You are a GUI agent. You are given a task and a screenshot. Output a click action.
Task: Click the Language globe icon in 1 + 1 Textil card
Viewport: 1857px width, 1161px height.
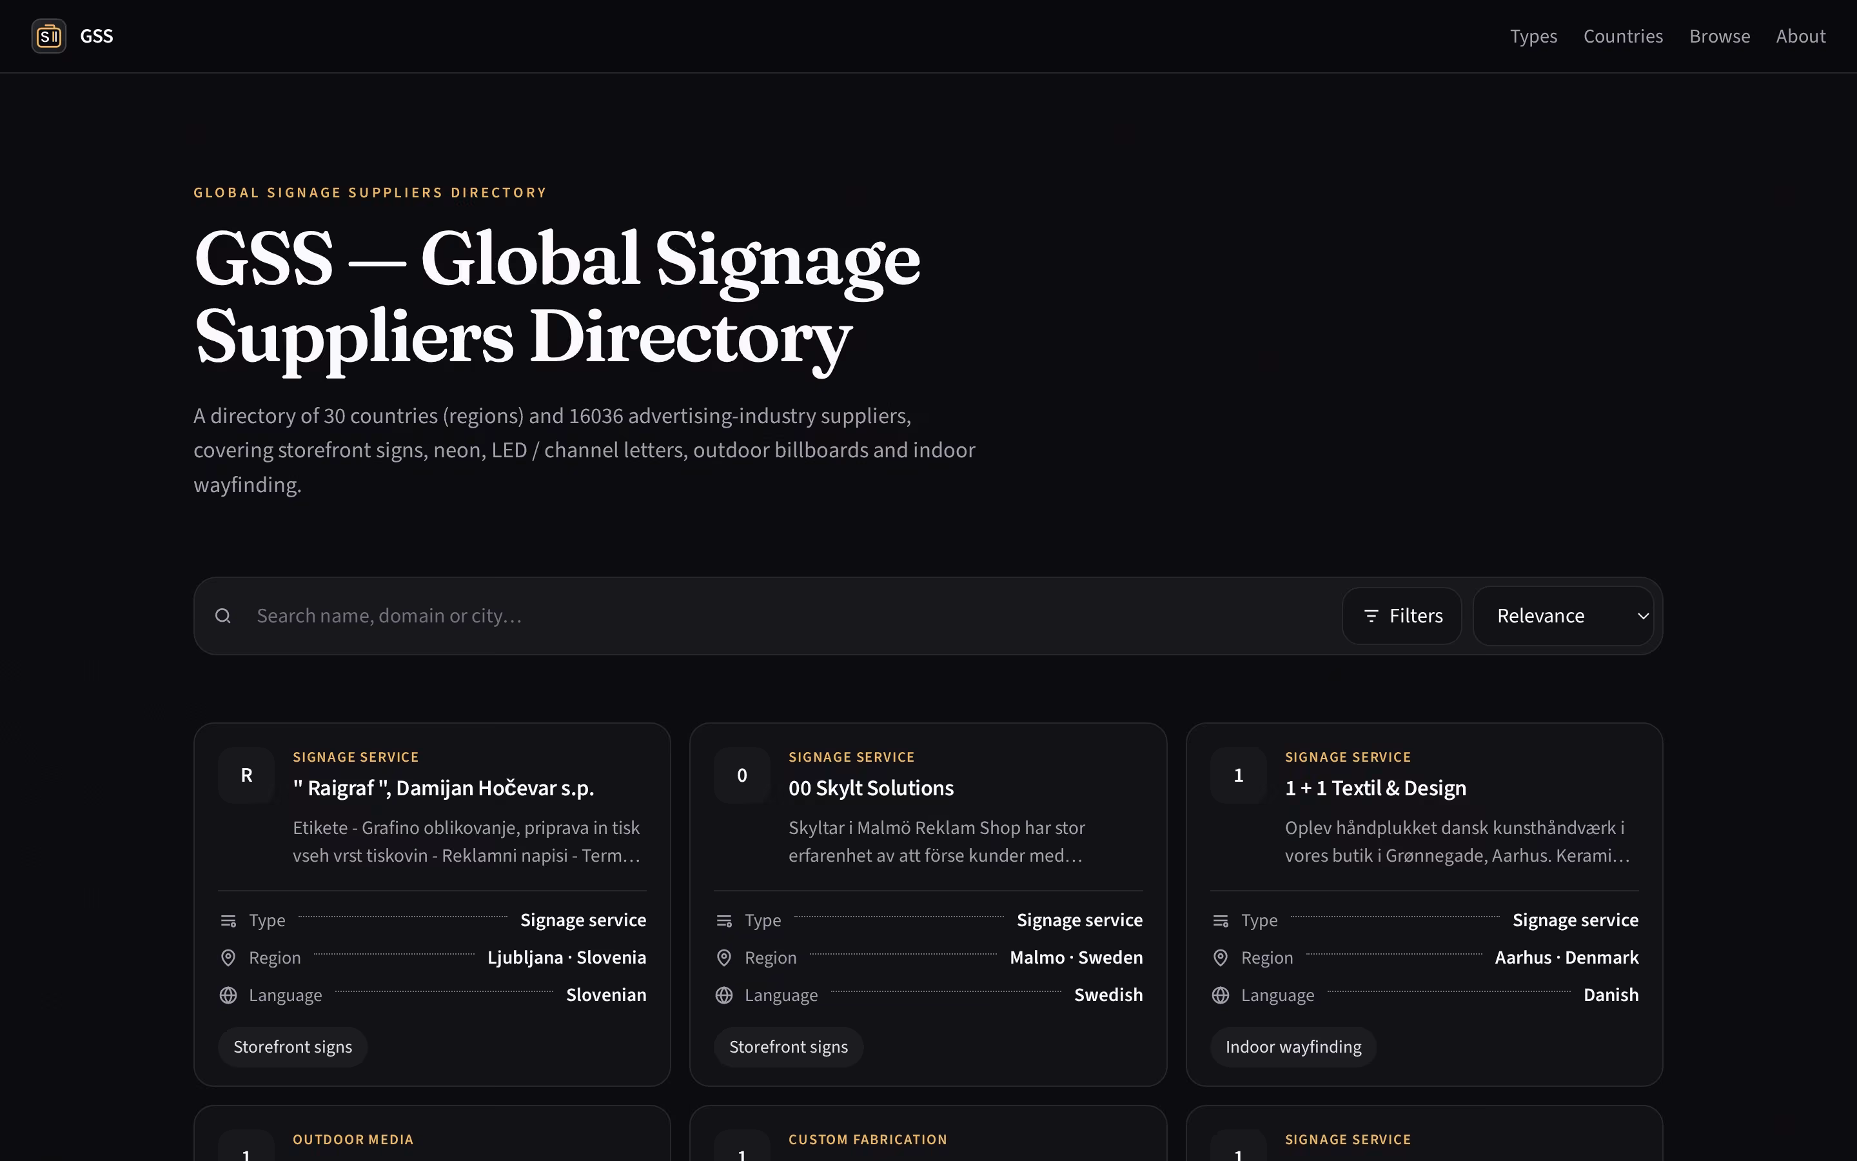(x=1220, y=995)
